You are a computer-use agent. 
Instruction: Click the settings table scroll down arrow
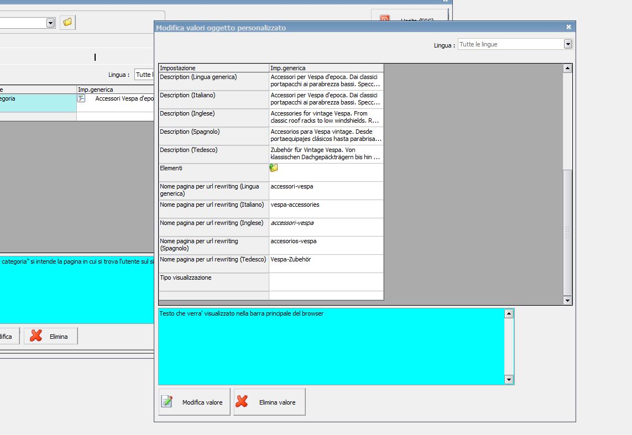567,300
